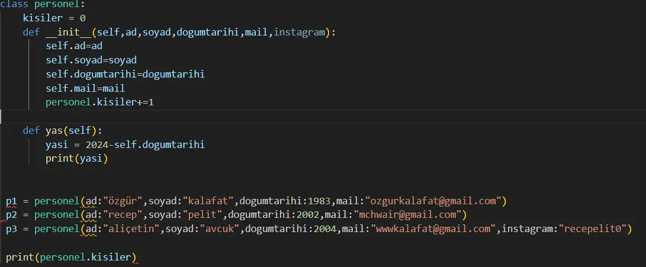Click the 'print(yasi)' statement
646x267 pixels.
(76, 159)
